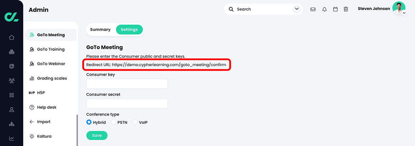Open the Users group icon in left rail
Screen dimensions: 415x146
(12, 80)
